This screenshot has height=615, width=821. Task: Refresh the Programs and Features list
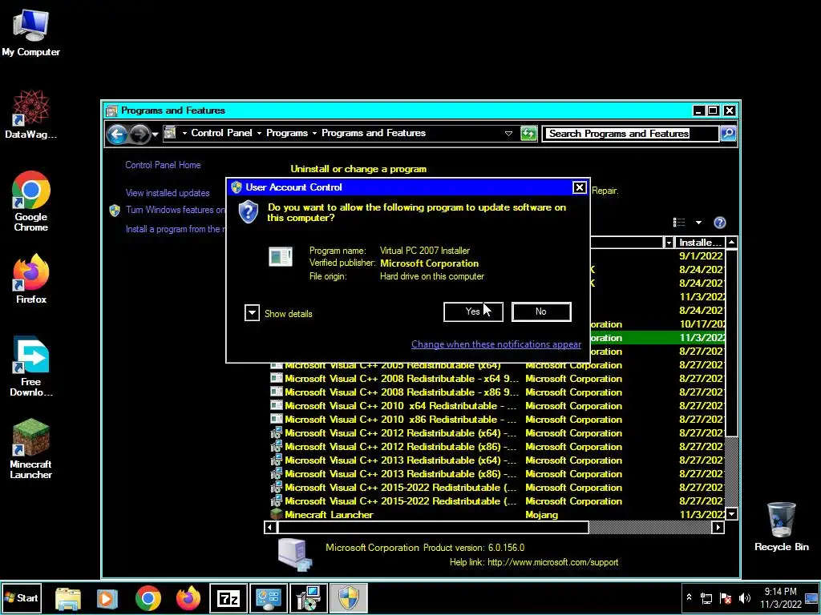[x=529, y=134]
